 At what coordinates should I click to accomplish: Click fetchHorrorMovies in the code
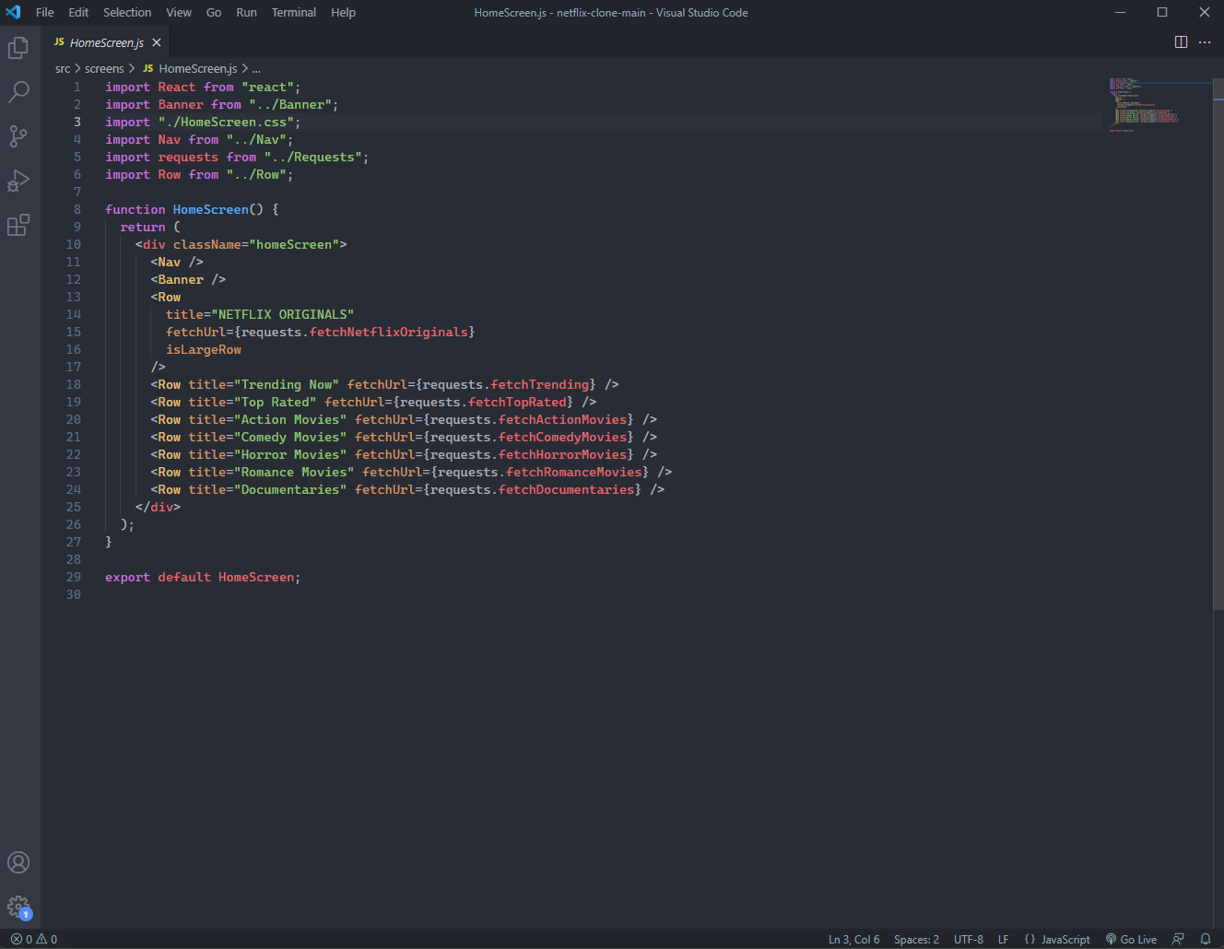562,454
